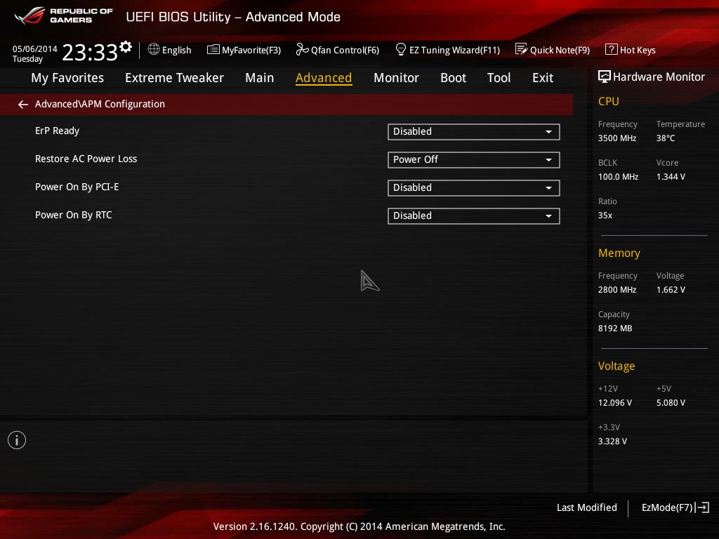Click the Voltage section heading
Screen dimensions: 719x539
point(616,366)
